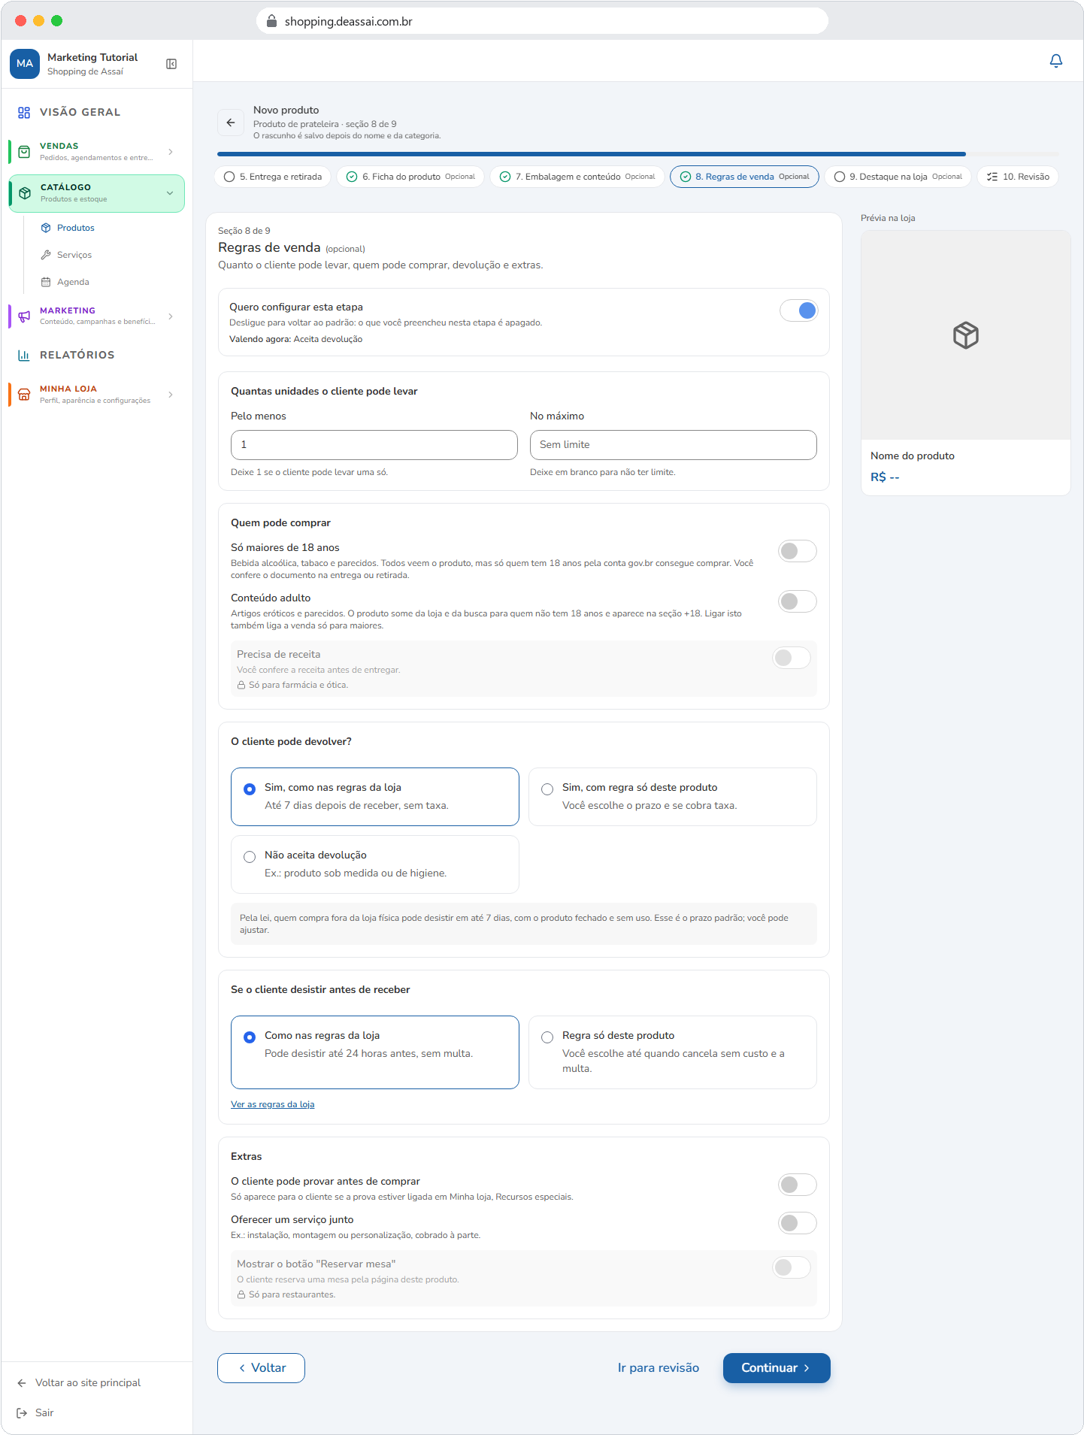
Task: Click the Serviços wrench icon
Action: (46, 255)
